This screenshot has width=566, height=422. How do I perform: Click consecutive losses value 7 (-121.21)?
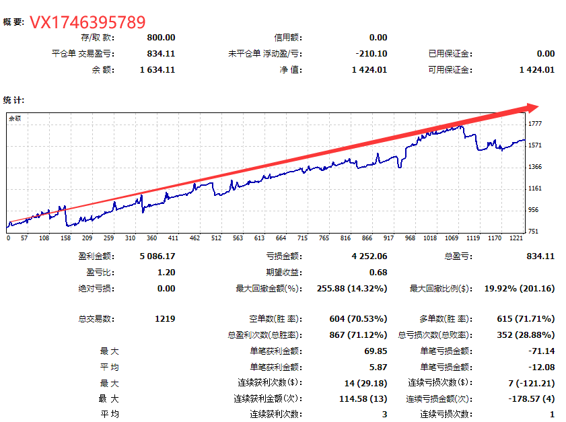pos(532,383)
